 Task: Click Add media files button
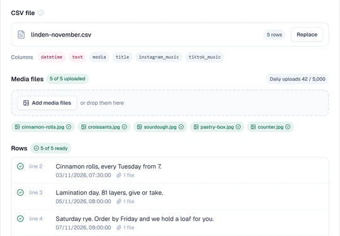point(47,103)
